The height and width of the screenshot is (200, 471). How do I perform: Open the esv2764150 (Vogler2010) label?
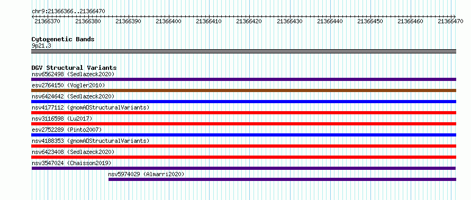[68, 85]
